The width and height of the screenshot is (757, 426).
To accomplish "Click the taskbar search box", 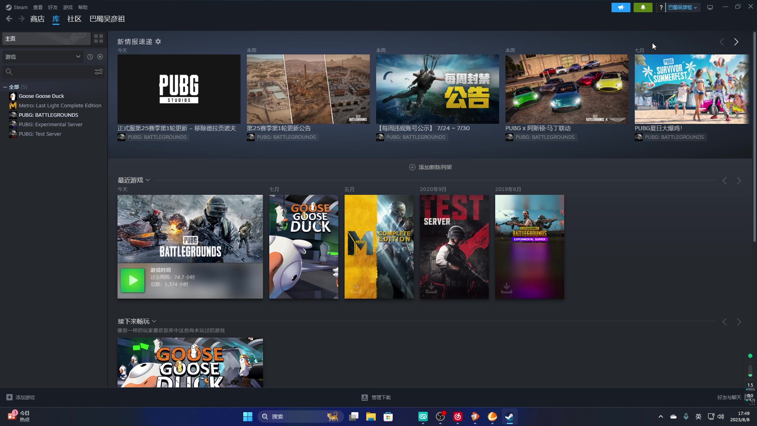I will click(x=300, y=417).
